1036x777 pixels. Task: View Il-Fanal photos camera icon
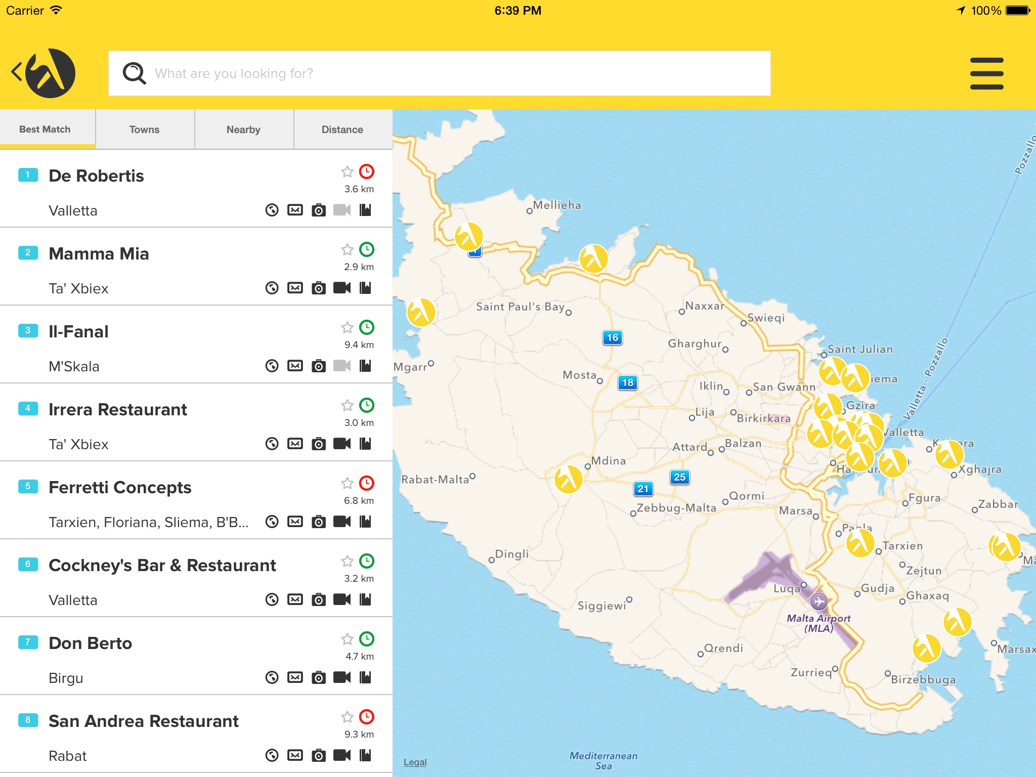(318, 366)
